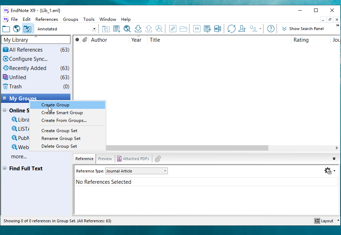Click Sync Library circular arrows icon
The image size is (341, 235).
(x=231, y=29)
